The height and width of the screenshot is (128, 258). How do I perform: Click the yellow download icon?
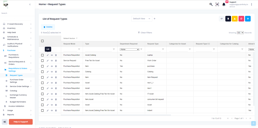point(235,19)
